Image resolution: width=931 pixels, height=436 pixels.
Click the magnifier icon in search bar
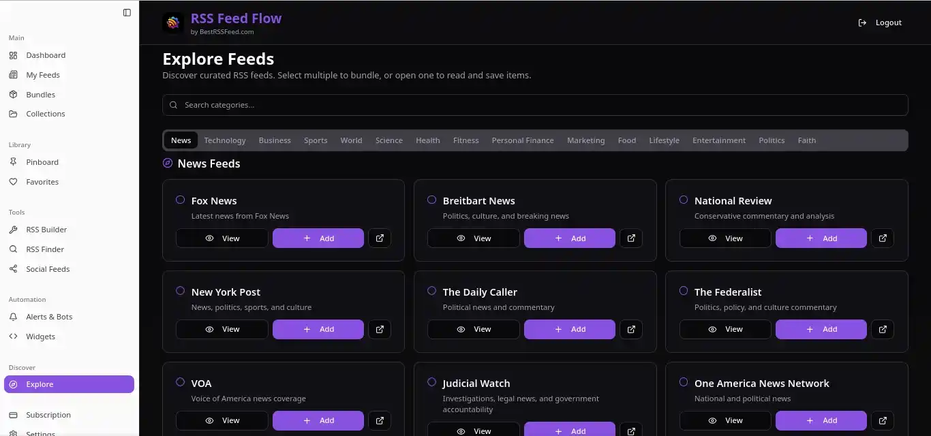(174, 105)
